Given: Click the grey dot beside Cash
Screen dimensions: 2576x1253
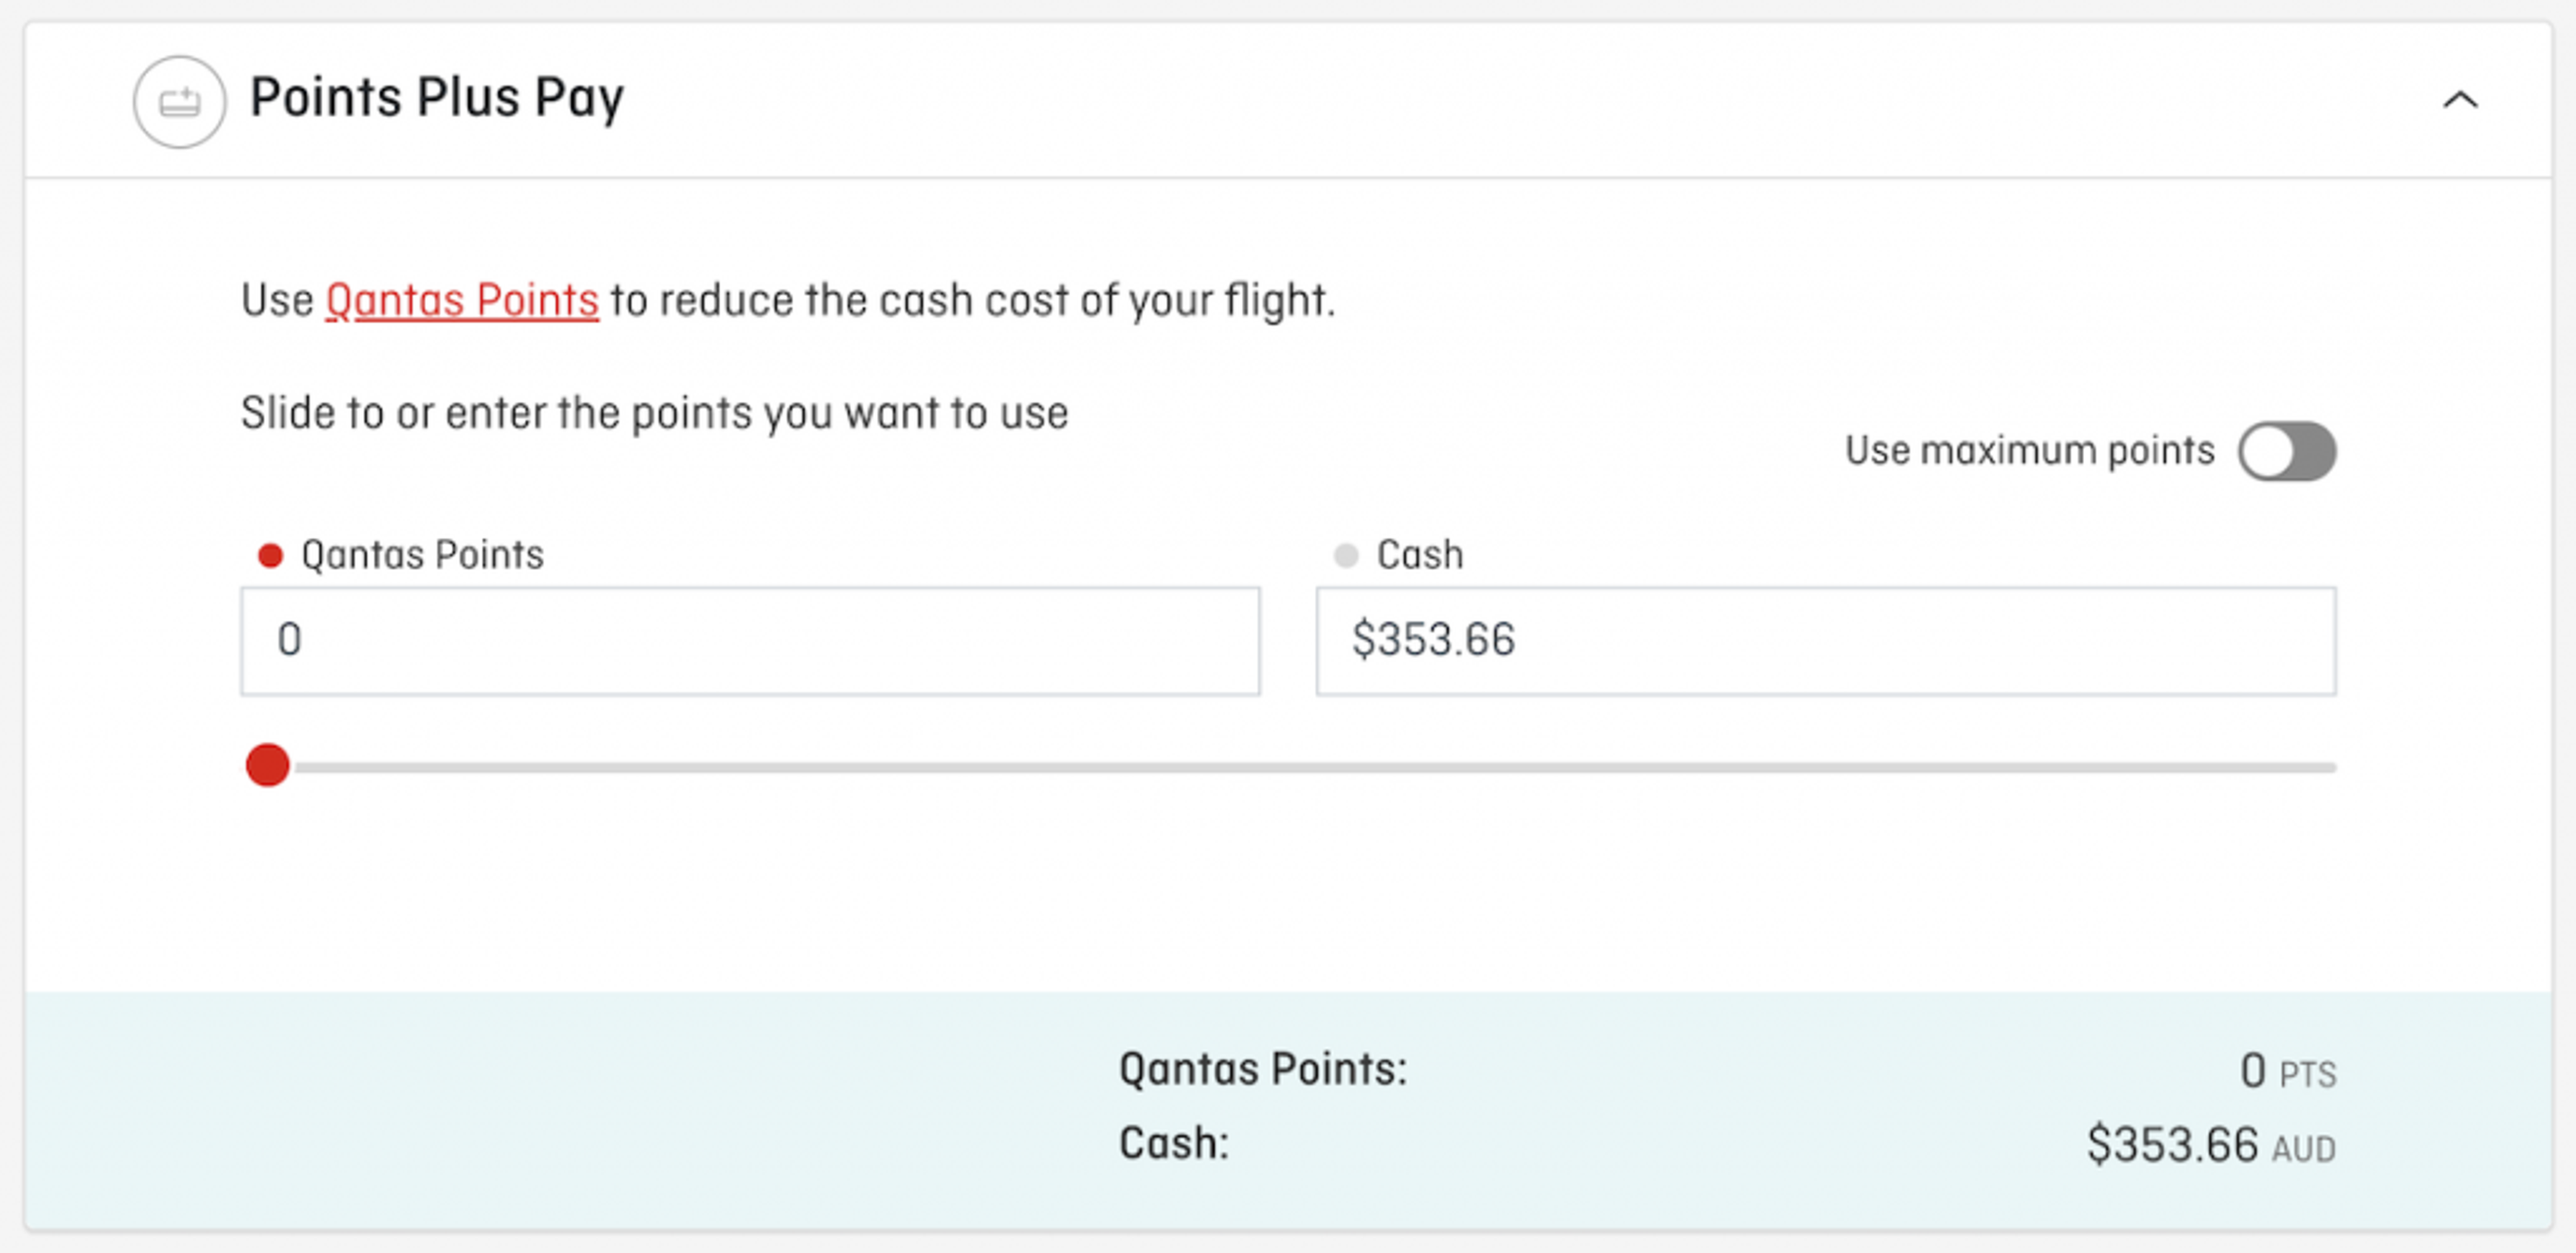Looking at the screenshot, I should pos(1346,555).
